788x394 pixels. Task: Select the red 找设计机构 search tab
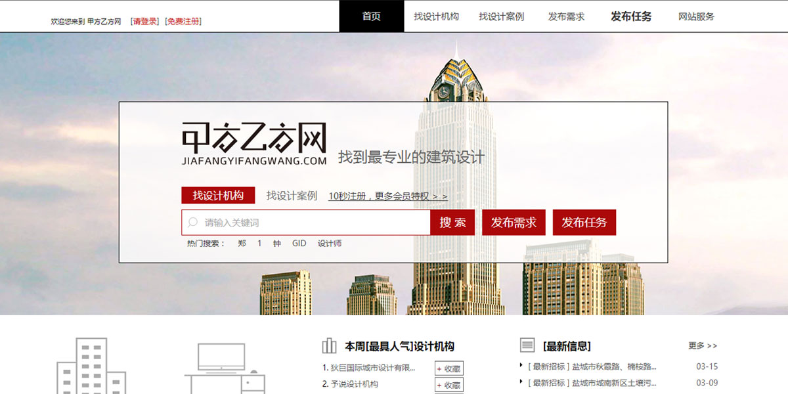218,195
